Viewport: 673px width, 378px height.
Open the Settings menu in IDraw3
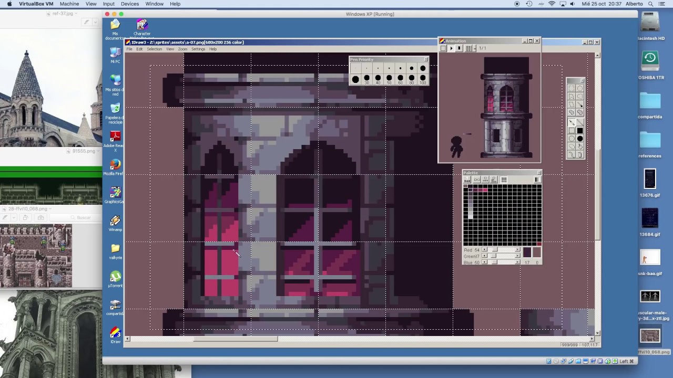point(198,49)
